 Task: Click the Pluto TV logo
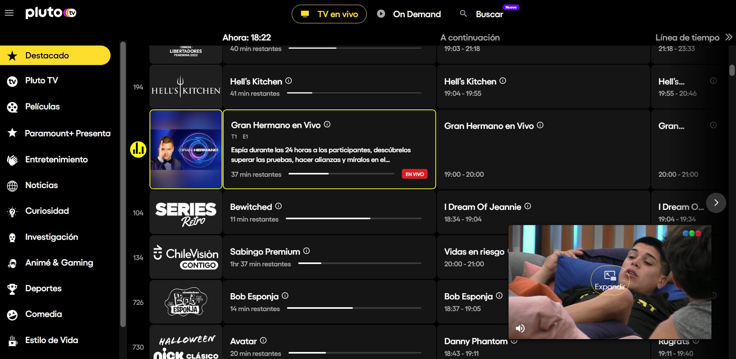pyautogui.click(x=51, y=13)
